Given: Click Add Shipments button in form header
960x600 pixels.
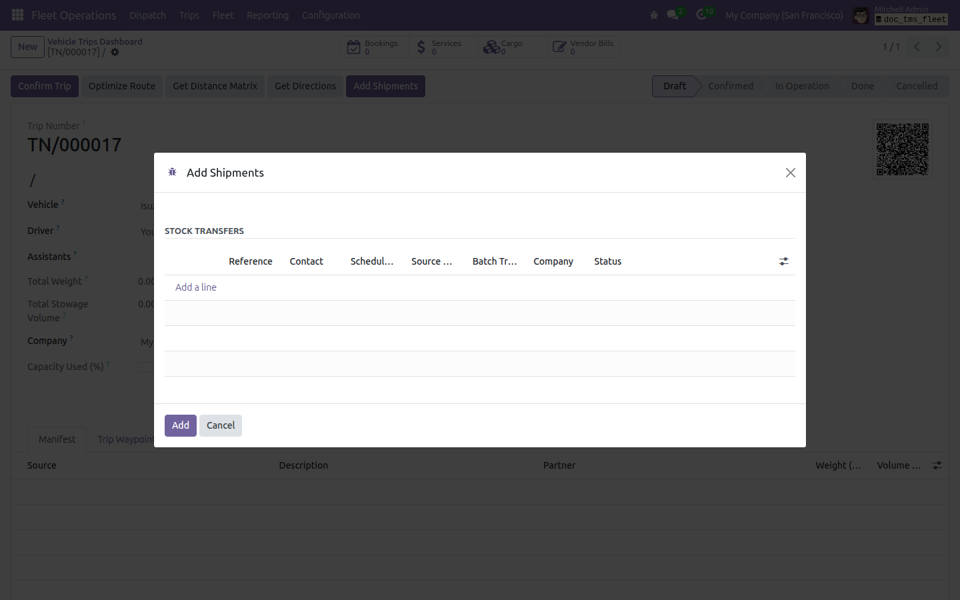Looking at the screenshot, I should [385, 86].
